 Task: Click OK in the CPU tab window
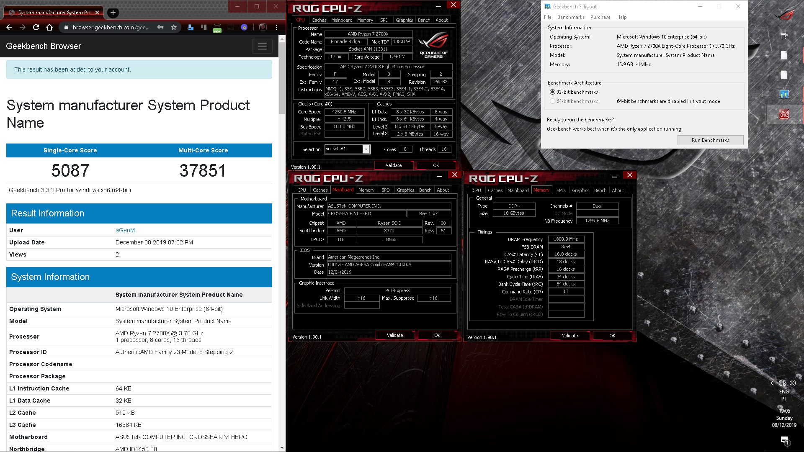[x=436, y=165]
